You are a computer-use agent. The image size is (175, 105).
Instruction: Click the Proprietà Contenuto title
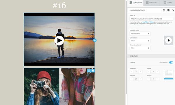pyautogui.click(x=137, y=10)
